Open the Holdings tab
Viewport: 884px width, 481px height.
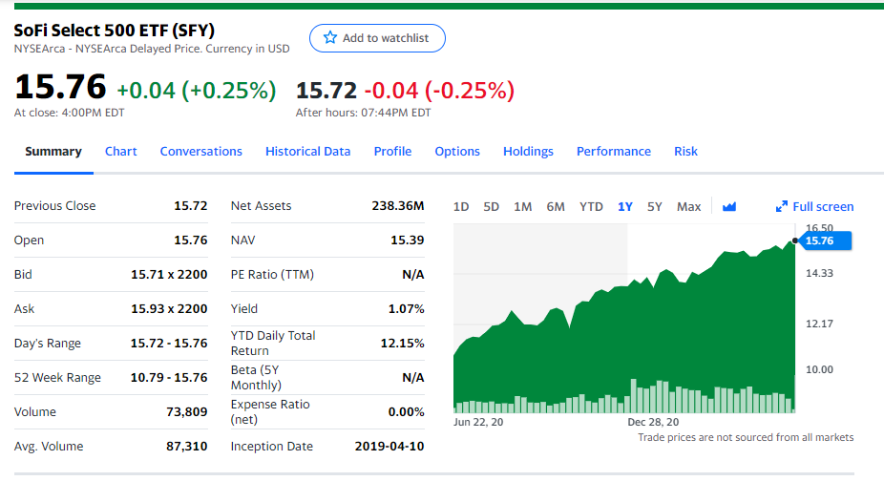(x=528, y=151)
